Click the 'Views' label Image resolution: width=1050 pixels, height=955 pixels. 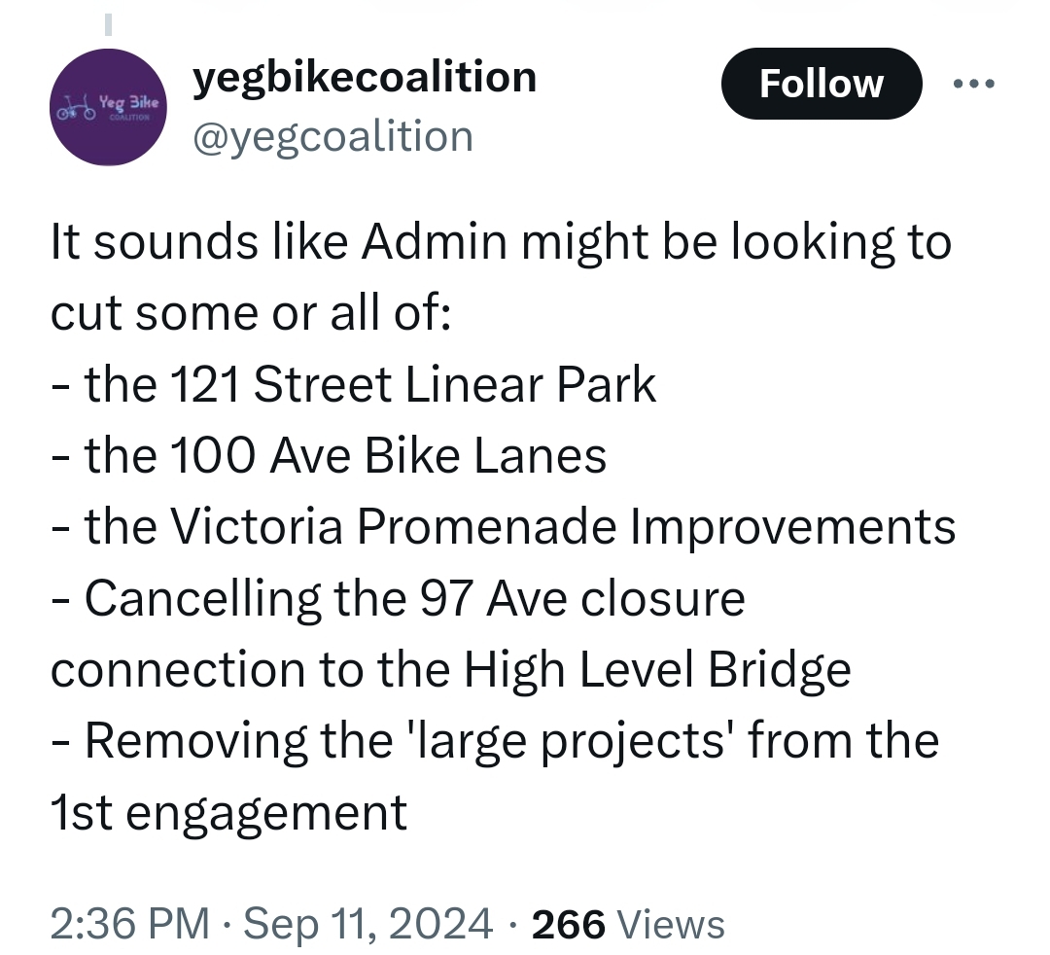coord(672,923)
